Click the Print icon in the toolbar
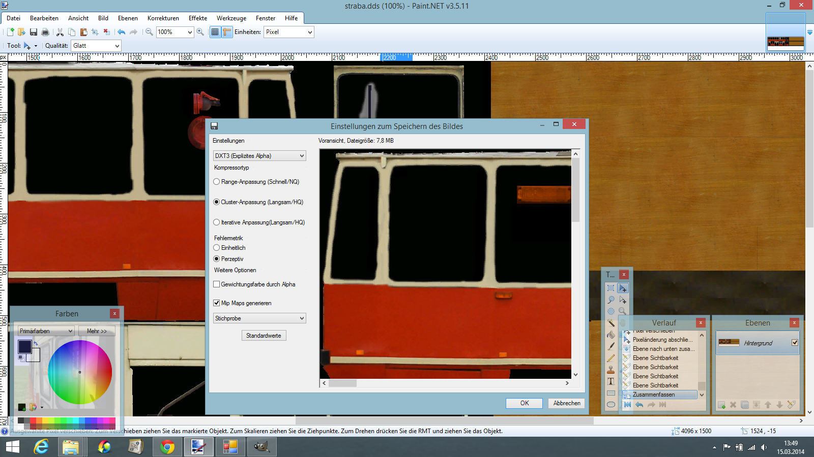 (45, 32)
